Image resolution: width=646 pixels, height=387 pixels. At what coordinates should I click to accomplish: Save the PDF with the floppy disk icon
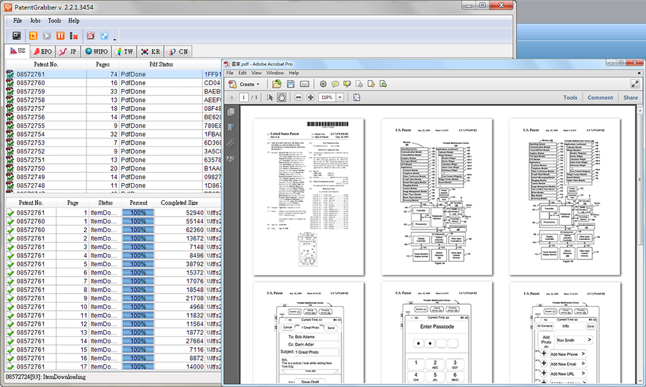[x=291, y=84]
